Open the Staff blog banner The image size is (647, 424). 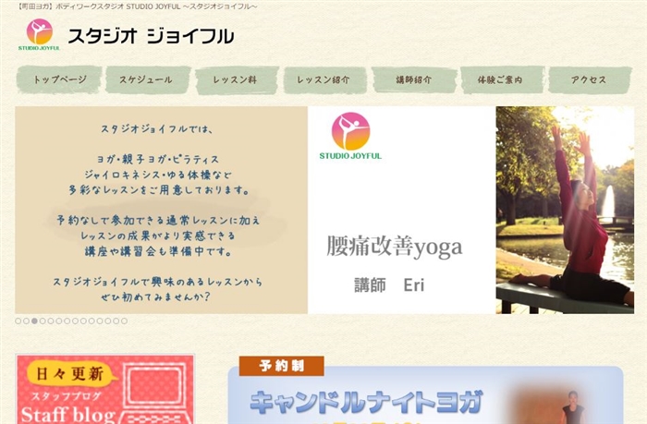pos(105,389)
